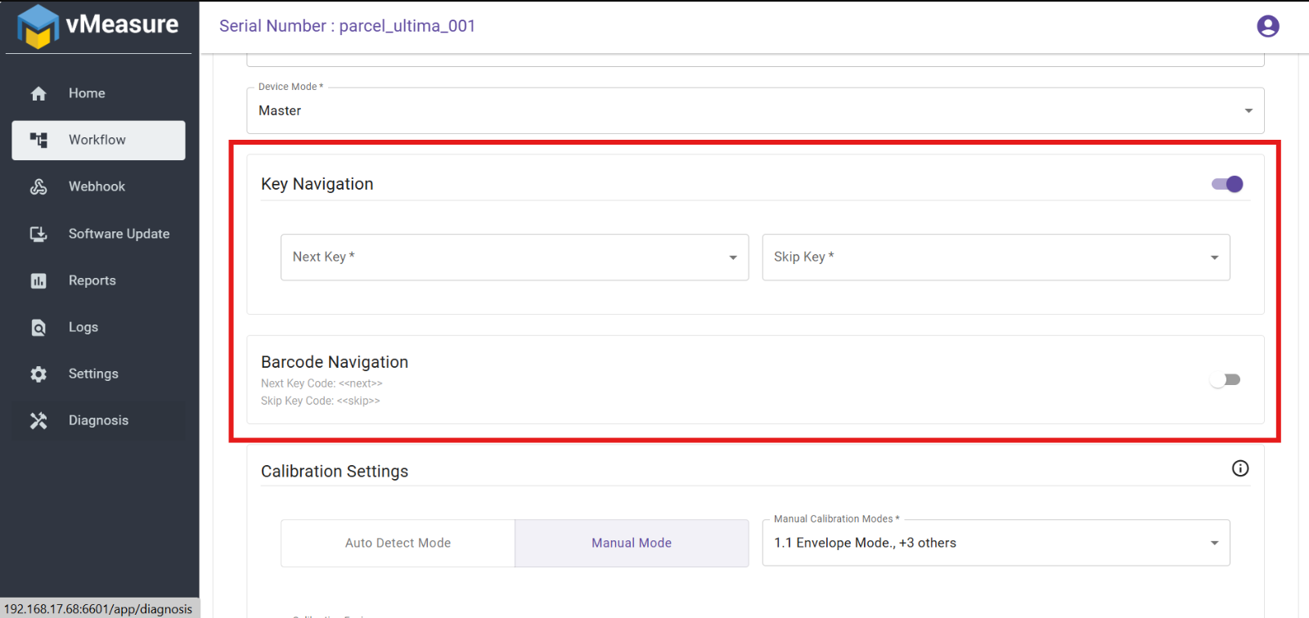Show Calibration Settings info icon
Image resolution: width=1309 pixels, height=618 pixels.
(x=1240, y=468)
